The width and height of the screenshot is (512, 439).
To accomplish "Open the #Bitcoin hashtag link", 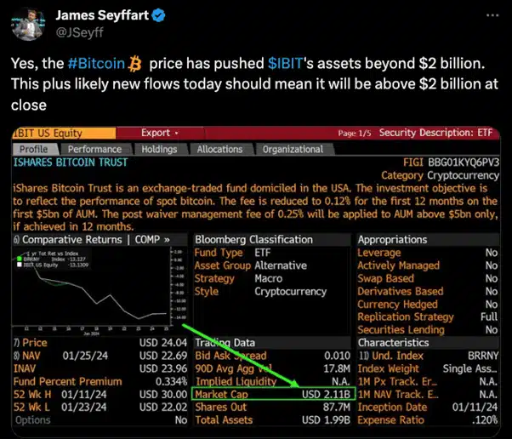I will pos(96,63).
